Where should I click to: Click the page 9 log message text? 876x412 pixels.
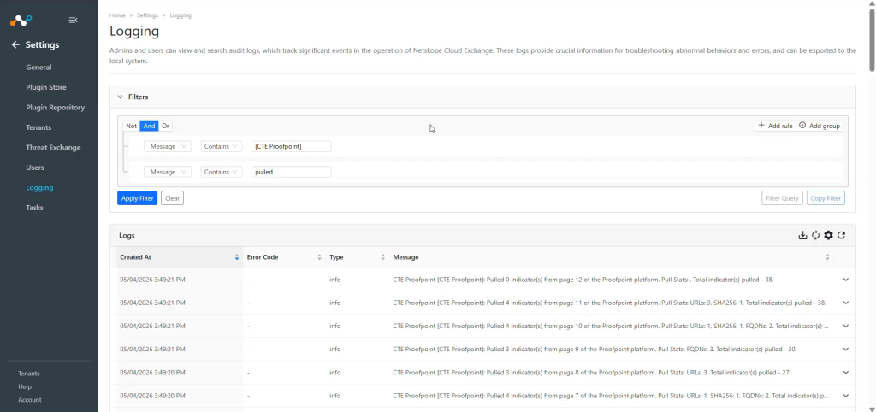pyautogui.click(x=595, y=349)
